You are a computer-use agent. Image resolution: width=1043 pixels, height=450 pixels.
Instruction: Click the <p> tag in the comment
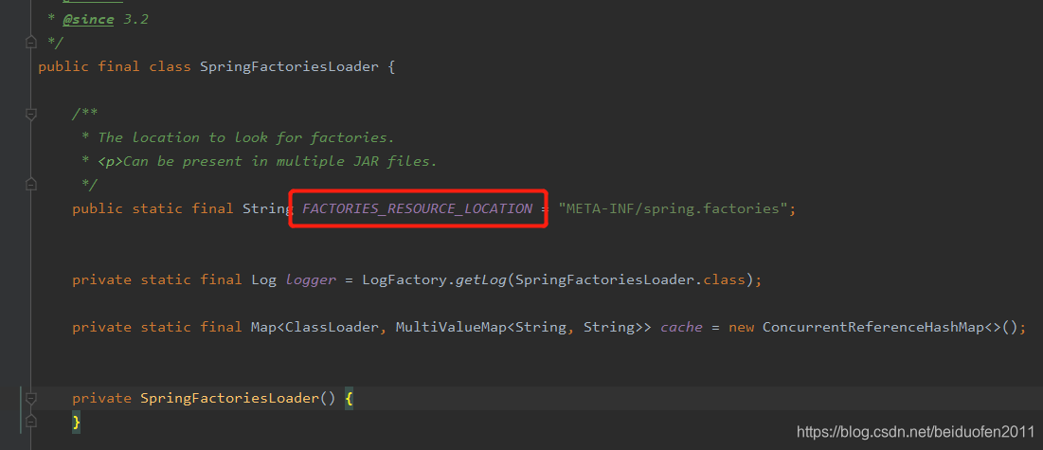coord(111,161)
